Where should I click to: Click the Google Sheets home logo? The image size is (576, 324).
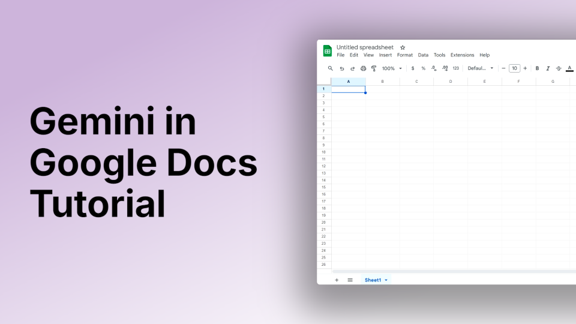(x=328, y=50)
